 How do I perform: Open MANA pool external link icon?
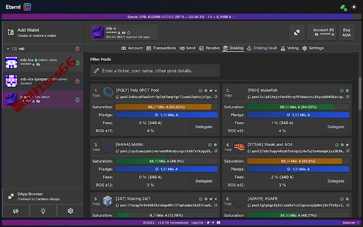pos(216,151)
